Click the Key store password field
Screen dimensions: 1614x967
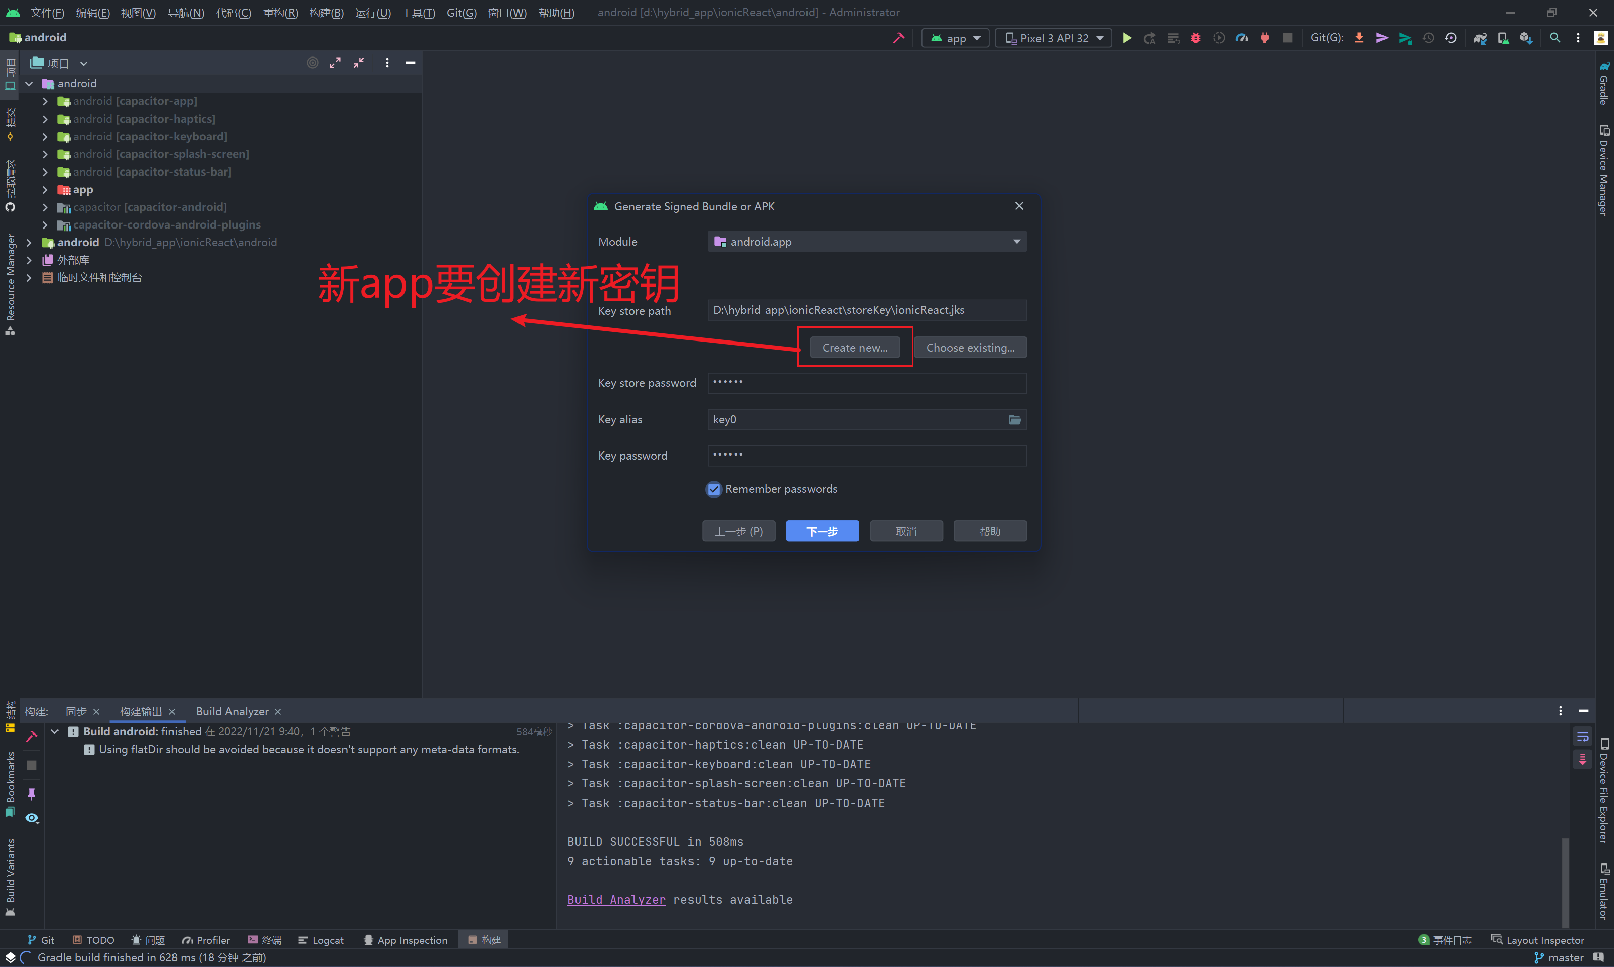pyautogui.click(x=867, y=383)
